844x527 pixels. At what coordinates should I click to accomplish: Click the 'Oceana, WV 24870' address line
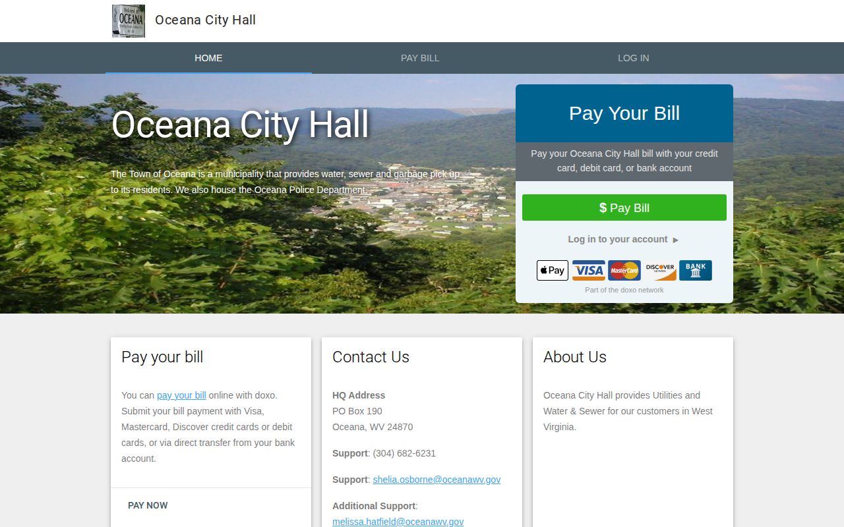373,427
